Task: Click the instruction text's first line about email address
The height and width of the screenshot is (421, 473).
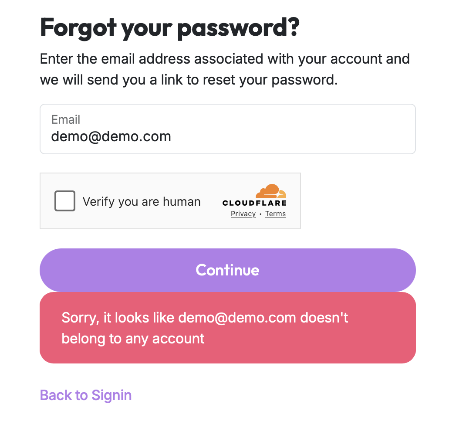Action: point(225,58)
